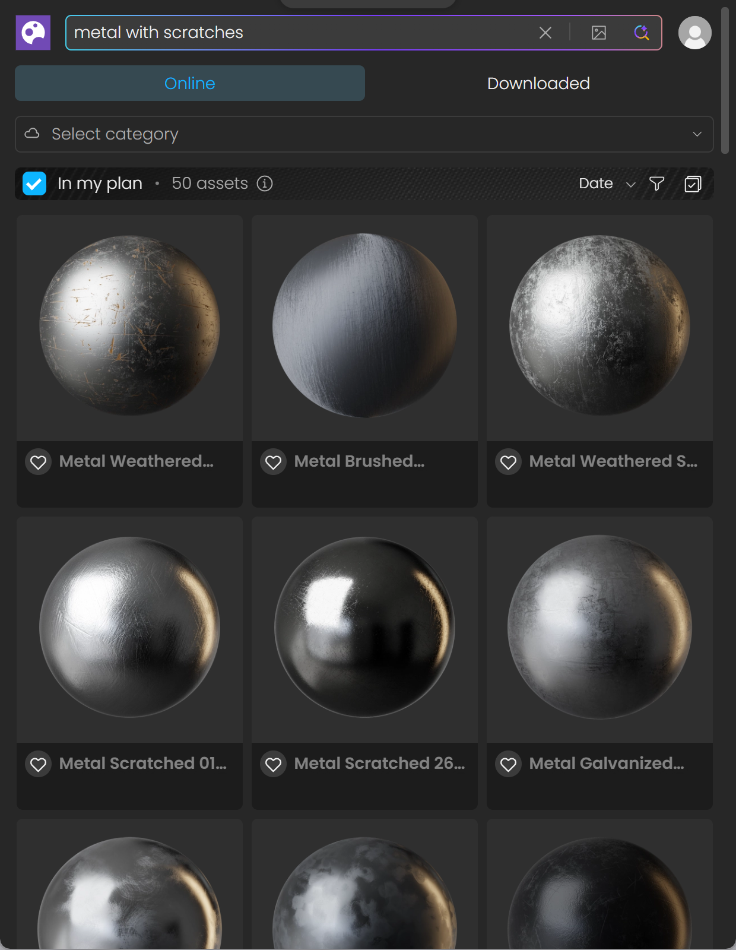Click the Metal Weathered S... title text
The width and height of the screenshot is (736, 950).
point(614,461)
